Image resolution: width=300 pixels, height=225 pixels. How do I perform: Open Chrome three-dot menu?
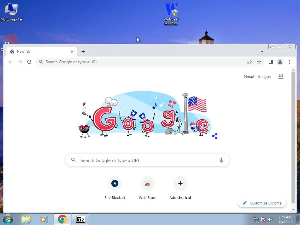[x=289, y=62]
